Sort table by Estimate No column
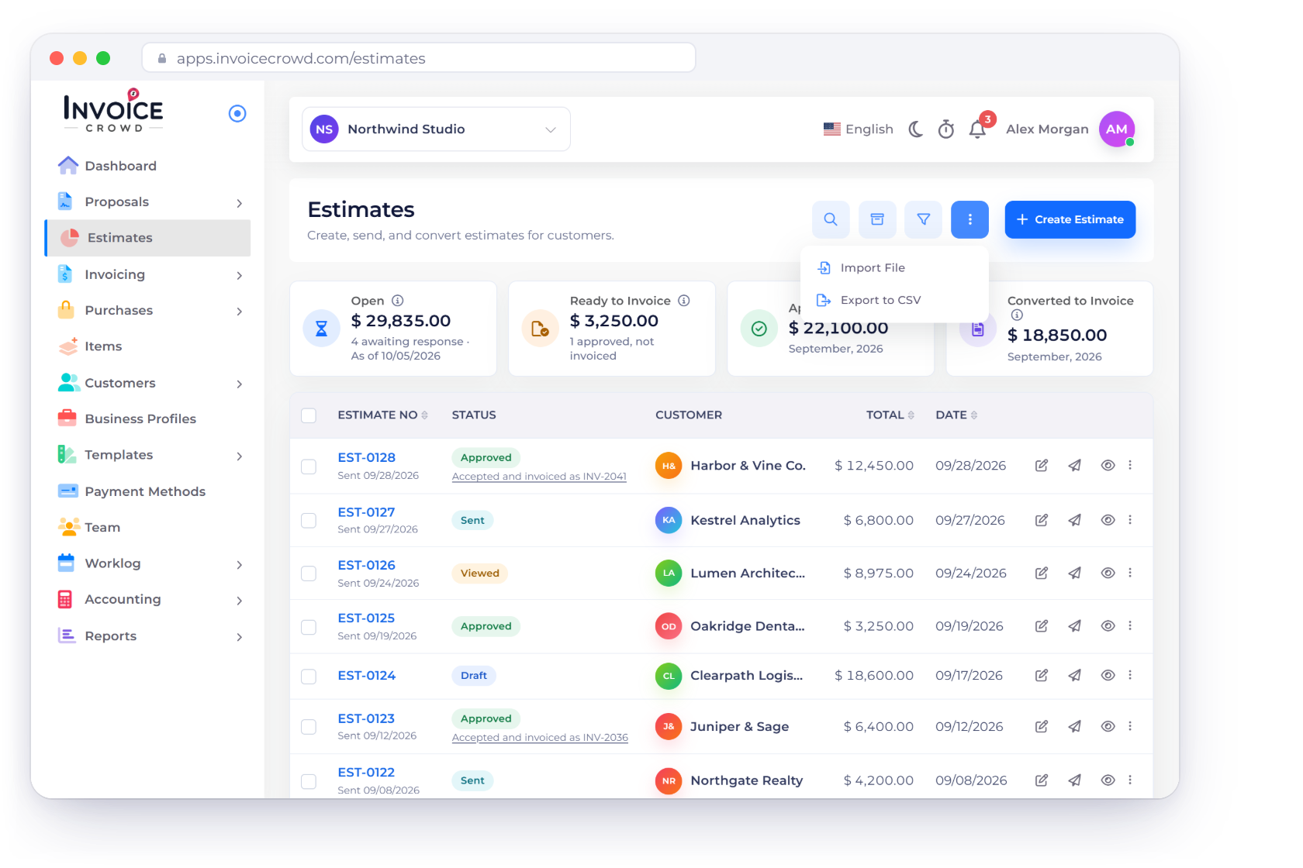Viewport: 1303px width, 868px height. coord(383,415)
